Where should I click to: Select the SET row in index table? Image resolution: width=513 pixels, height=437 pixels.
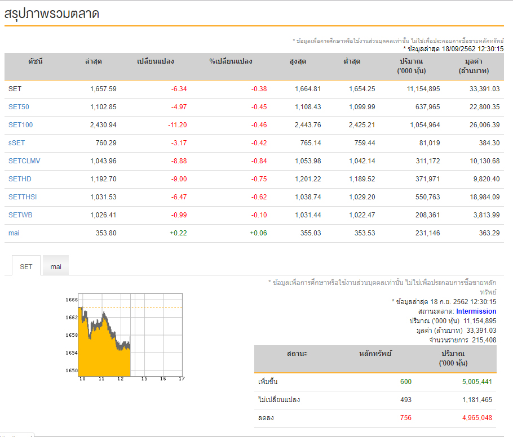coord(254,89)
